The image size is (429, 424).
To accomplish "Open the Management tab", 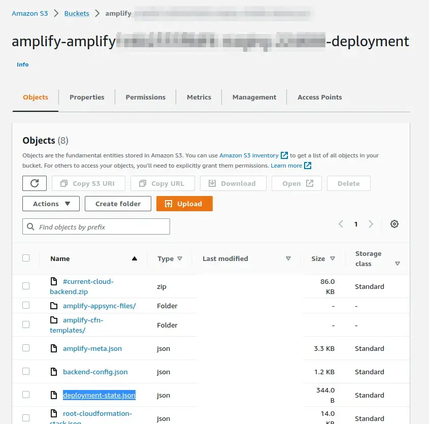I will 254,97.
